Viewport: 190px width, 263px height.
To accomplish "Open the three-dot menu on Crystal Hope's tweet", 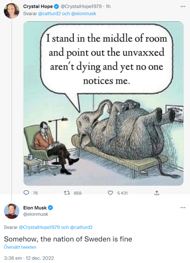I will pos(183,6).
